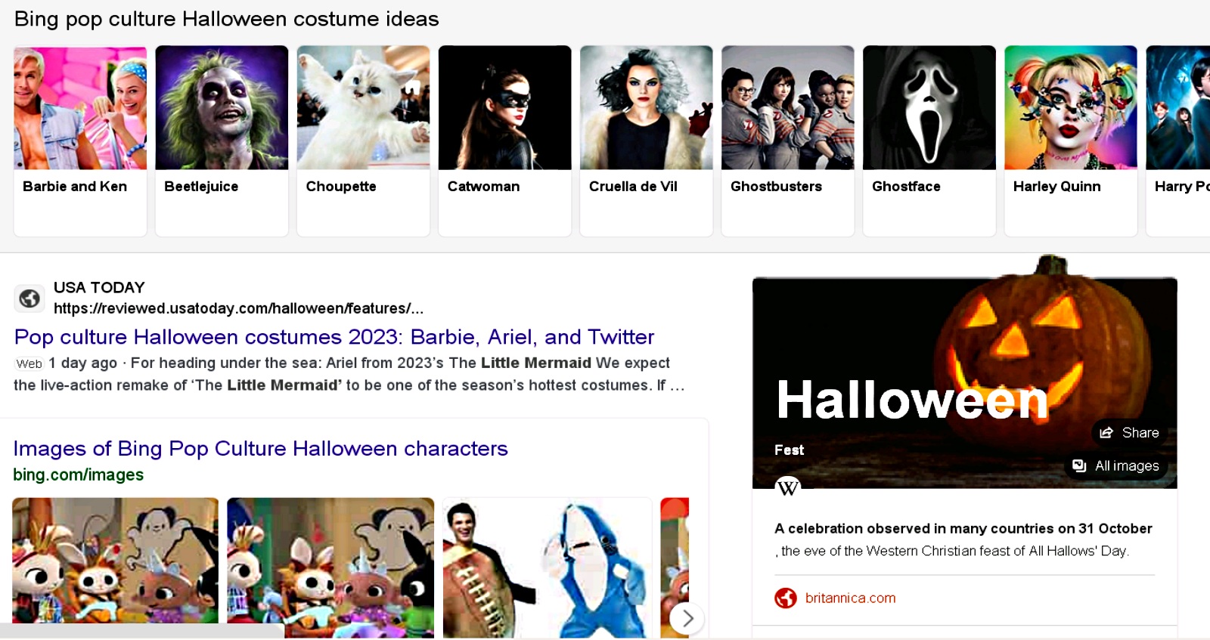Click the horizontal scrollbar at the bottom
Screen dimensions: 1210x640
pyautogui.click(x=142, y=631)
